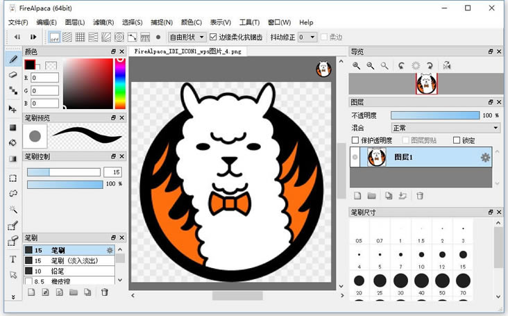Select the Text tool

pyautogui.click(x=13, y=259)
